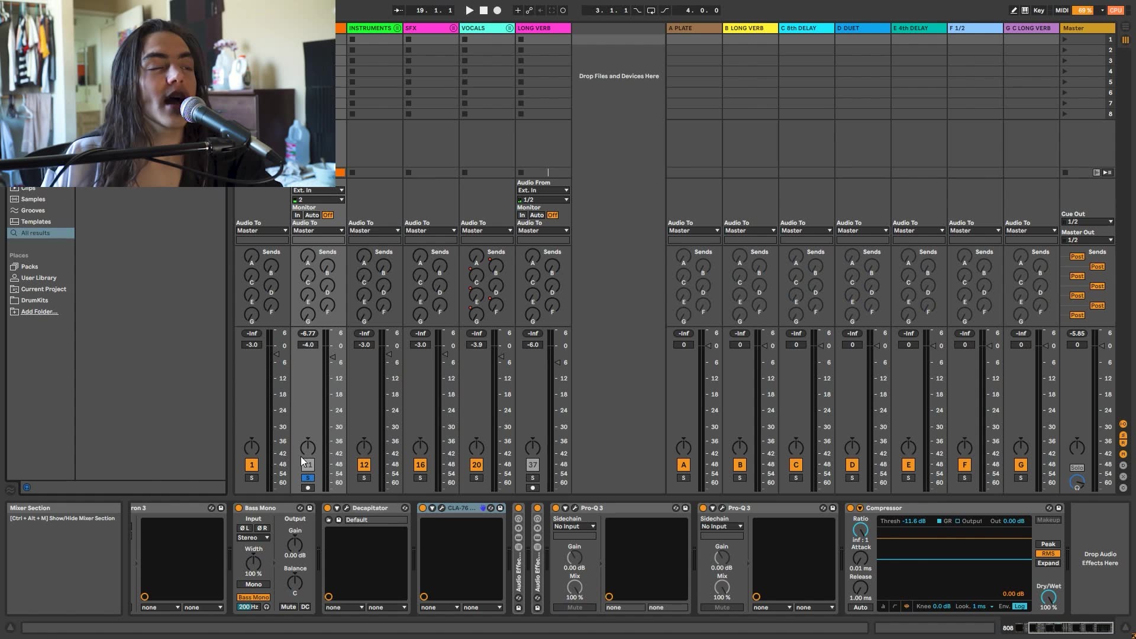Viewport: 1136px width, 639px height.
Task: Deactivate track 20 VOCALS activator
Action: pyautogui.click(x=476, y=464)
